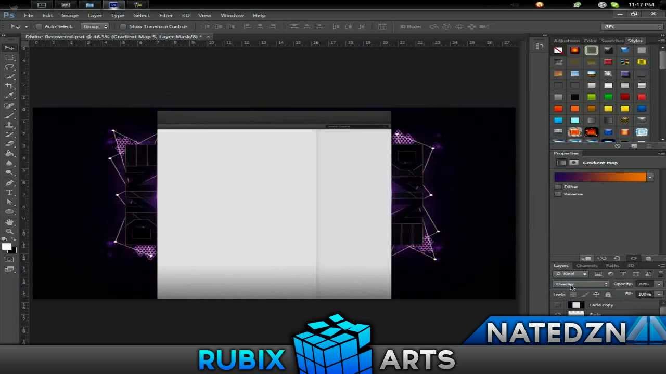
Task: Select the Lasso tool
Action: click(x=9, y=67)
